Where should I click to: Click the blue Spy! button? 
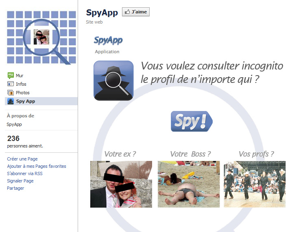tap(192, 121)
